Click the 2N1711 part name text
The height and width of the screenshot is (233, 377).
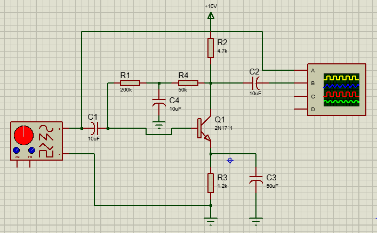tap(223, 128)
